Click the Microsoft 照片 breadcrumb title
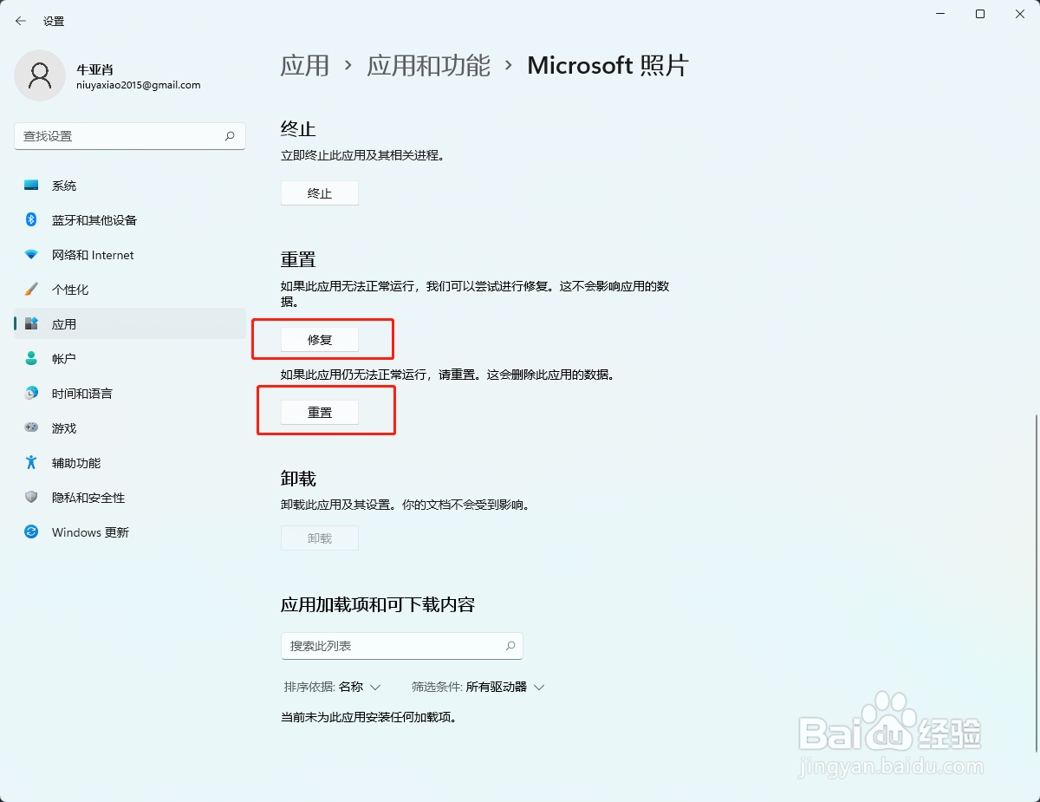The height and width of the screenshot is (802, 1040). (x=608, y=66)
